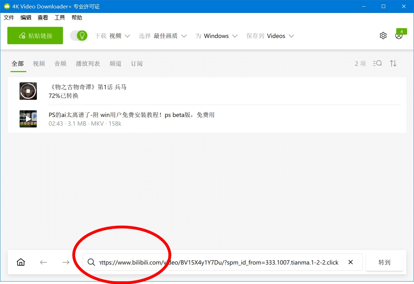The image size is (414, 284).
Task: Clear the URL with the X icon
Action: [350, 262]
